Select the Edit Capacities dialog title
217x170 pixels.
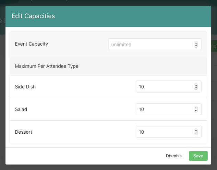33,16
